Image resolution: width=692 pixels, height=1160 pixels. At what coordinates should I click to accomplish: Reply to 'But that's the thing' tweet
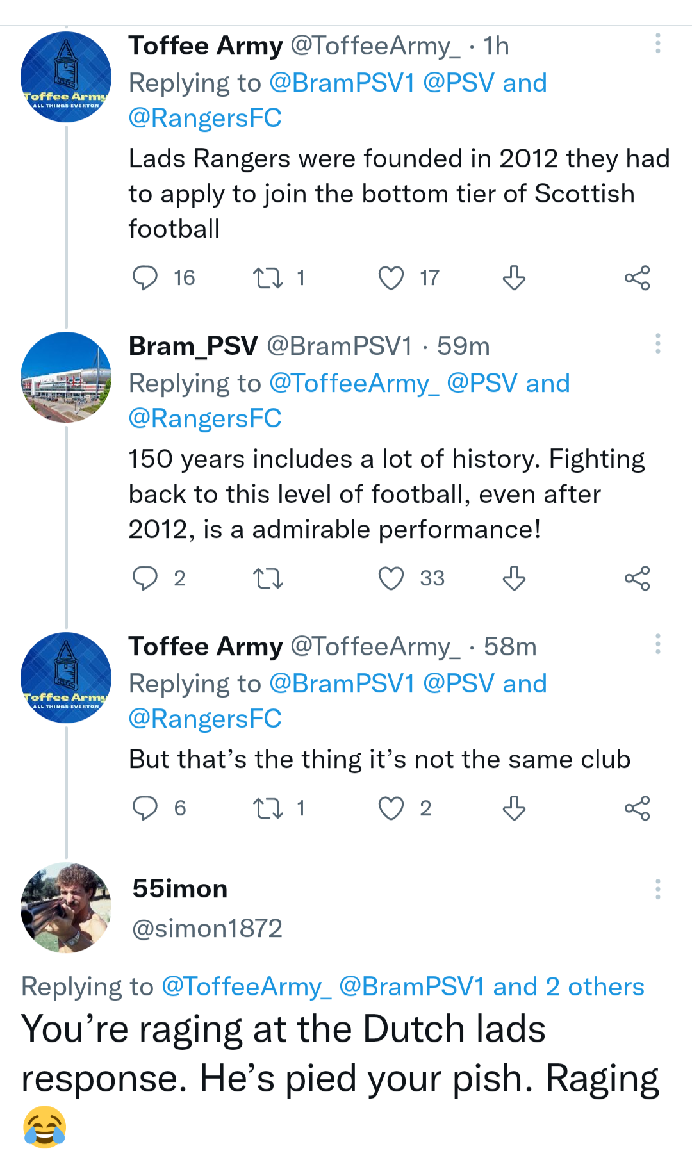tap(145, 808)
